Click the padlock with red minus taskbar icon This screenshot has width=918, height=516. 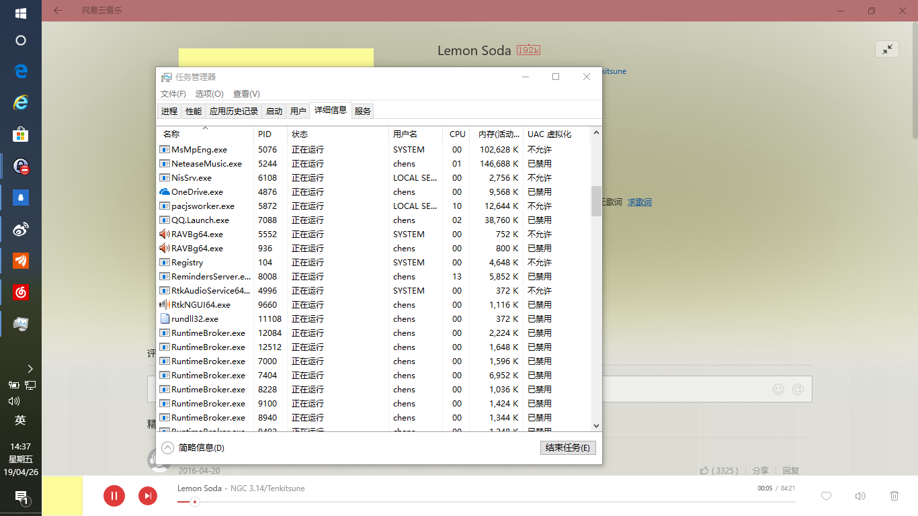pos(20,166)
